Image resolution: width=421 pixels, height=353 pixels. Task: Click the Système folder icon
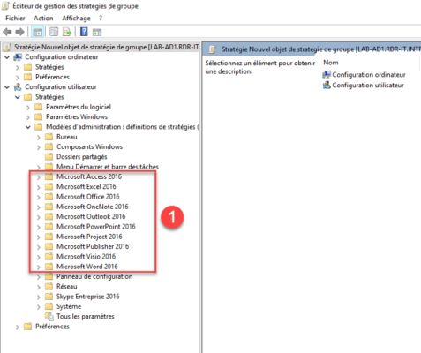49,306
